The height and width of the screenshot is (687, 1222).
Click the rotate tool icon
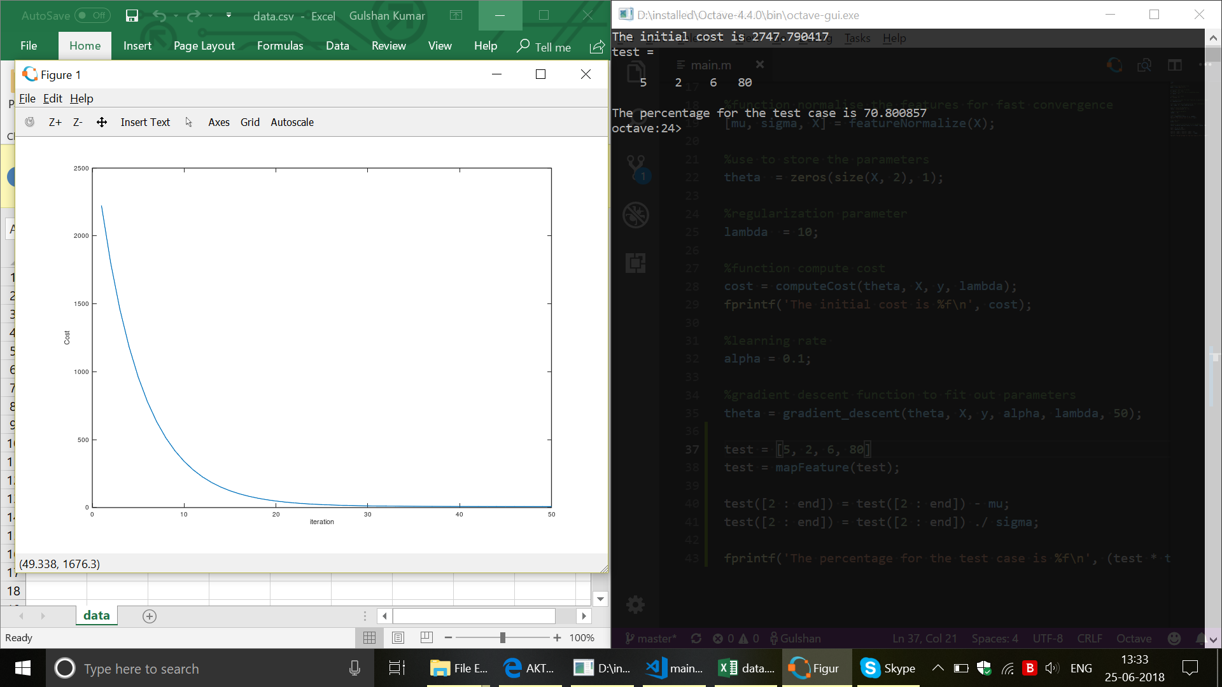[x=30, y=122]
